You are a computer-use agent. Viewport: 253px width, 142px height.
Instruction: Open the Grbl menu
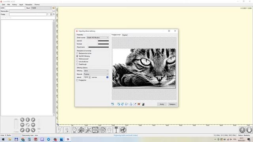pos(4,4)
